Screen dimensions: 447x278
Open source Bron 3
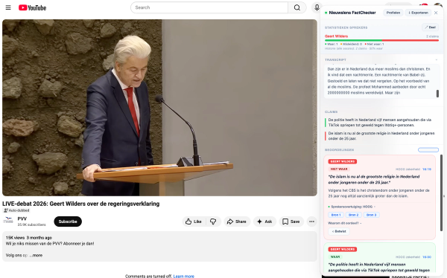coord(372,215)
